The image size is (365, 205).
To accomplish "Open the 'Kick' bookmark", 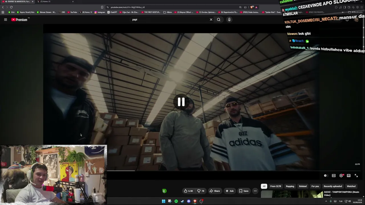I will pyautogui.click(x=11, y=12).
